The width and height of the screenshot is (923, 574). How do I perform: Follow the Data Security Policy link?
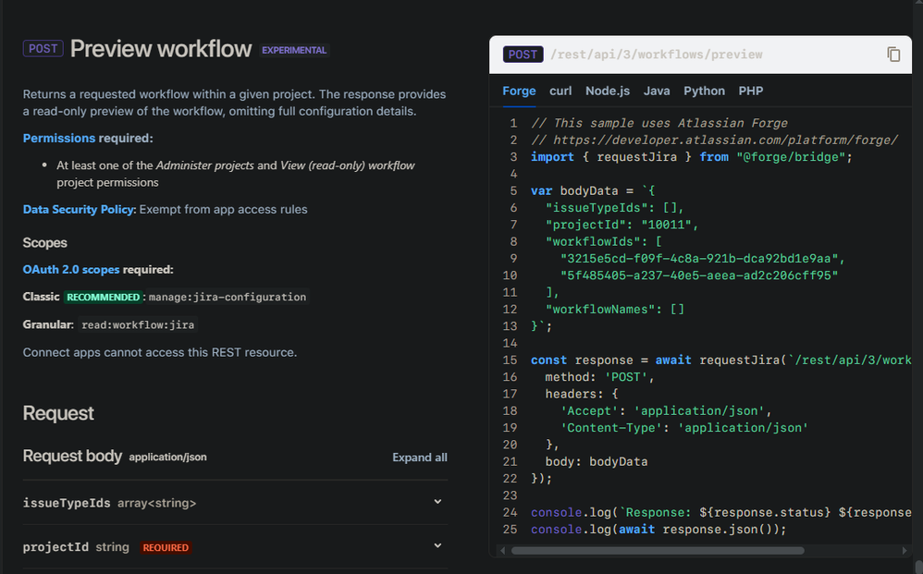point(80,209)
